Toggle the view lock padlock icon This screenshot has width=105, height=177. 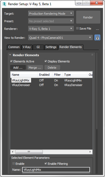point(97,37)
